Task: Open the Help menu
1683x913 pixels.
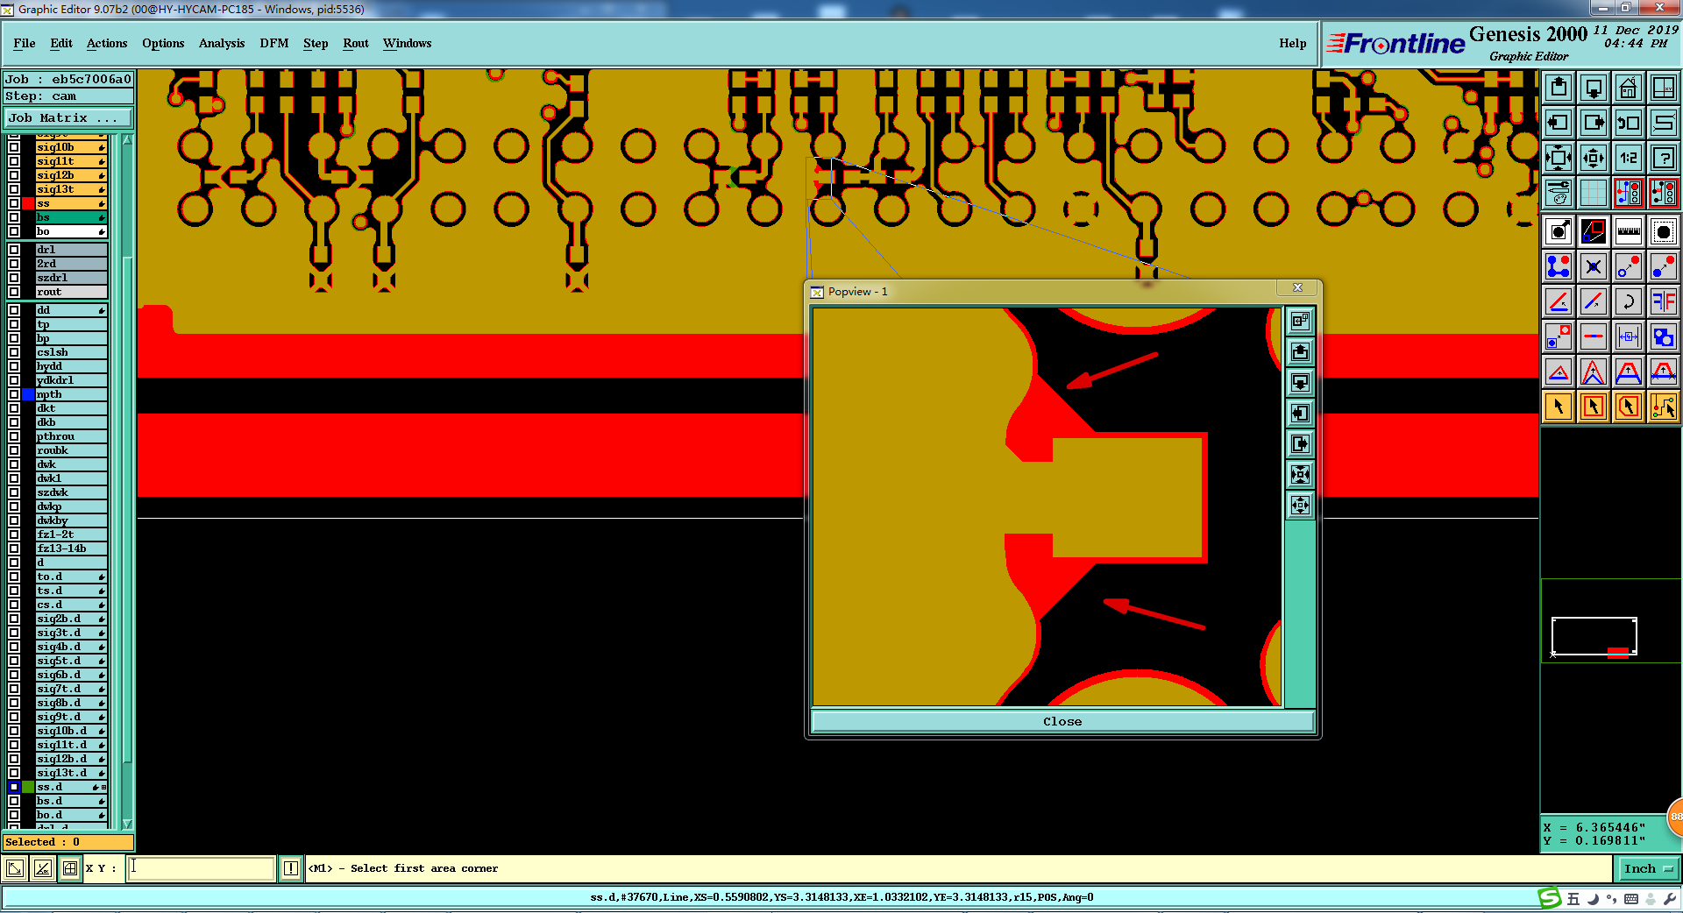Action: (x=1292, y=43)
